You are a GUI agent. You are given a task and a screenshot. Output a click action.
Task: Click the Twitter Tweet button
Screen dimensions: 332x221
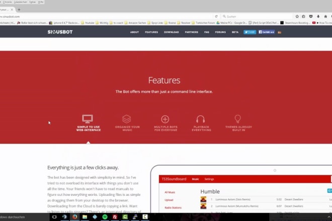[250, 32]
